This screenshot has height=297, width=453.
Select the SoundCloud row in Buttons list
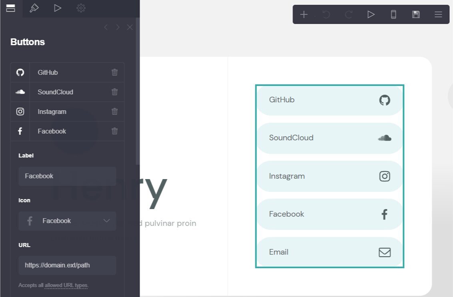(x=68, y=92)
